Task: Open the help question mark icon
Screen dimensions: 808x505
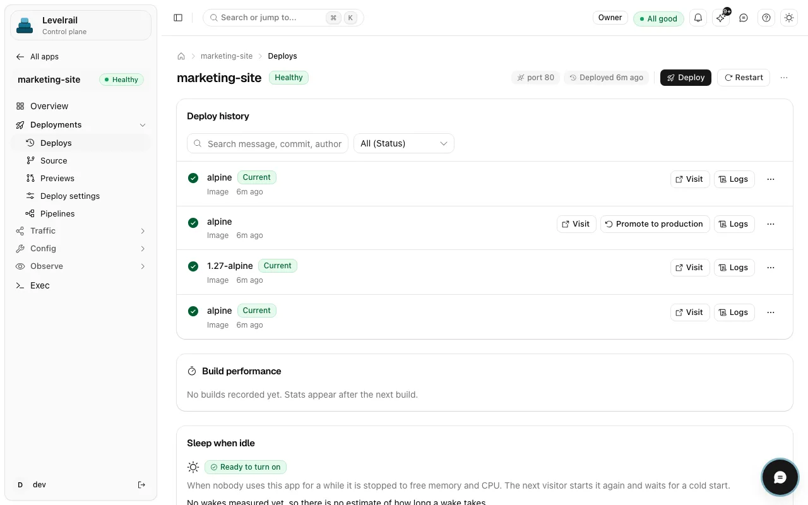Action: (x=766, y=18)
